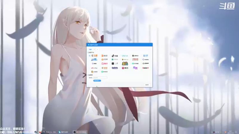Click the blue pill button under room field
This screenshot has height=134, width=239.
97,81
